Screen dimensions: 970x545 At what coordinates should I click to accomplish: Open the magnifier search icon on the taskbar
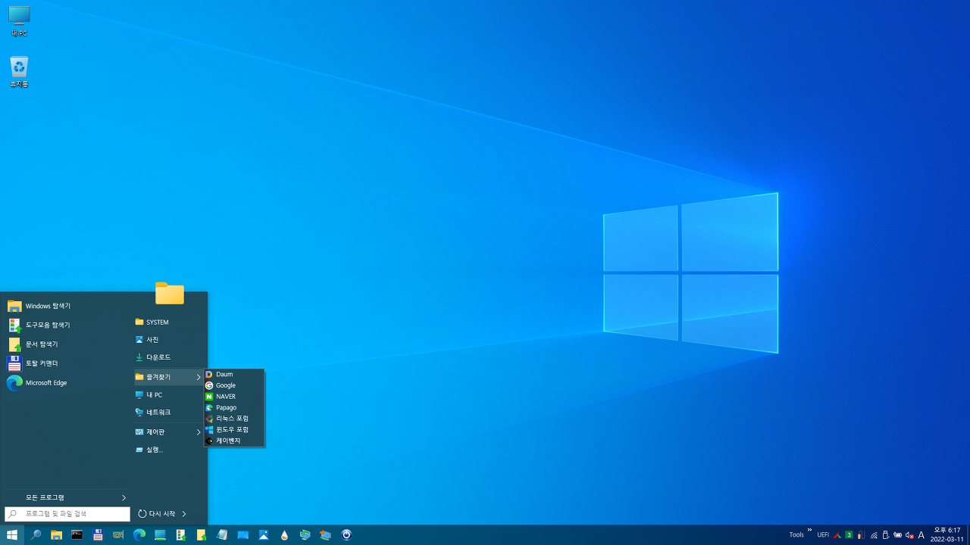(x=36, y=535)
